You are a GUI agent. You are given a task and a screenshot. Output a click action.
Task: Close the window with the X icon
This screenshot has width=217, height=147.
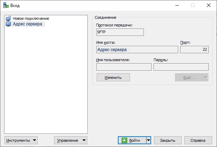pos(208,5)
